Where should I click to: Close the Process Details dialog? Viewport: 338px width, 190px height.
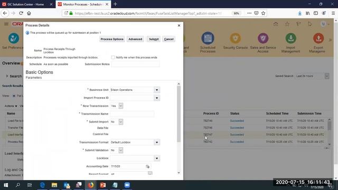(x=179, y=25)
